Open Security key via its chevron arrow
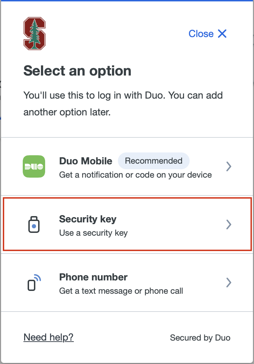Screen dimensions: 254x364 [x=228, y=224]
